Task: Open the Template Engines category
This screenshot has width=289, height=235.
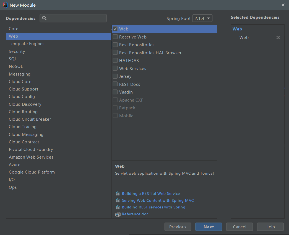Action: [x=27, y=44]
